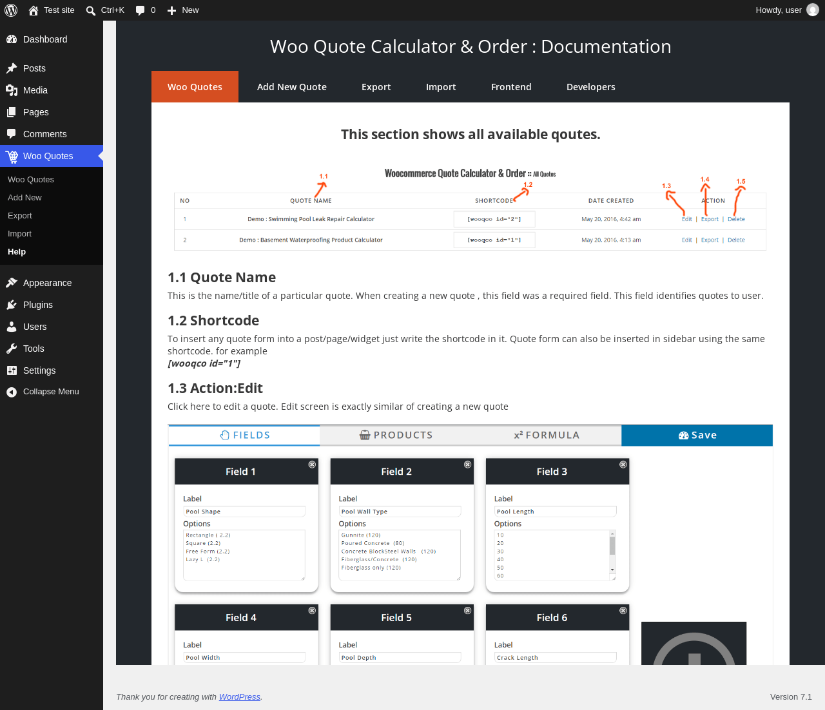The width and height of the screenshot is (825, 710).
Task: Open Appearance via paintbrush icon
Action: 12,283
